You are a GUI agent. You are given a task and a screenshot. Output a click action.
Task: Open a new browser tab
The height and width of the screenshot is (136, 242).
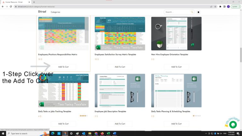pos(34,2)
